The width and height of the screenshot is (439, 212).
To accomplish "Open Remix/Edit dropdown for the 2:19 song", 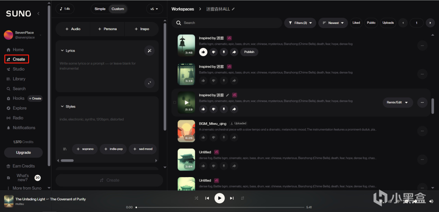I will tap(398, 102).
